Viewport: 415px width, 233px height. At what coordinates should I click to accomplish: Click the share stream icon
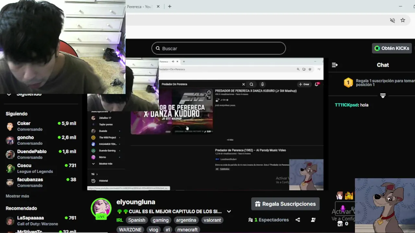tap(298, 220)
